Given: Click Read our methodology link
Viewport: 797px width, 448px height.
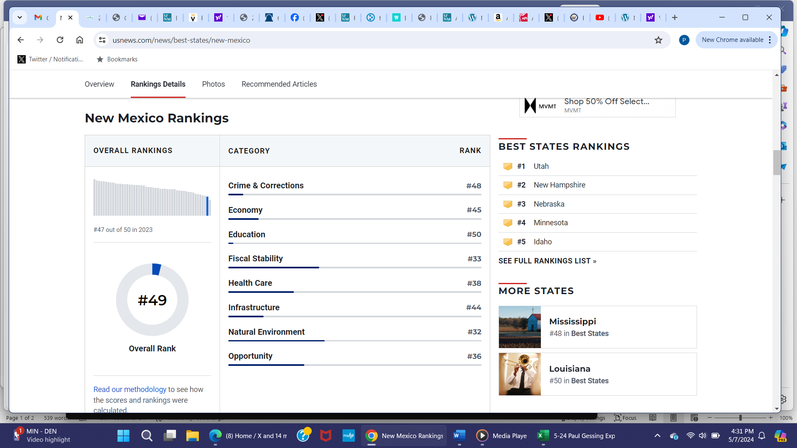Looking at the screenshot, I should (x=130, y=390).
